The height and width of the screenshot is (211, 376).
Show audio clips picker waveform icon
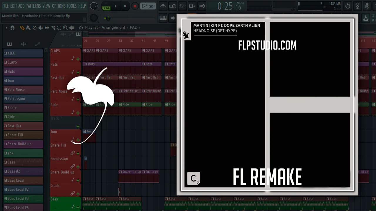pos(23,44)
